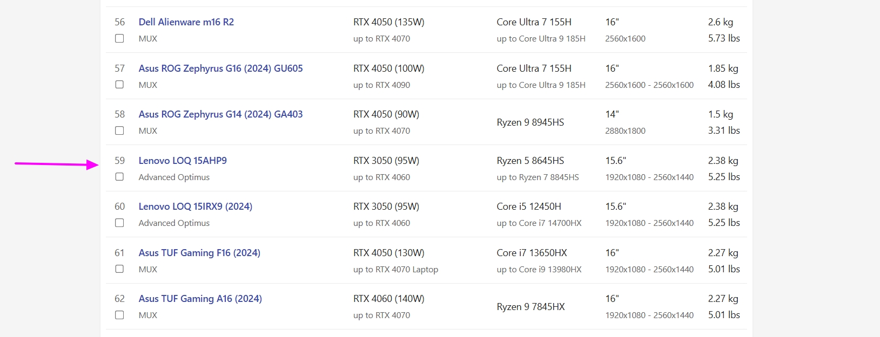The height and width of the screenshot is (337, 880).
Task: Click the Ryzen 9 8945HS processor cell
Action: tap(530, 122)
